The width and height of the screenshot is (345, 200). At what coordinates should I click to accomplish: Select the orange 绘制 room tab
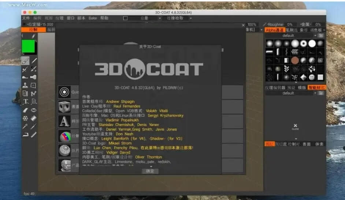point(33,30)
